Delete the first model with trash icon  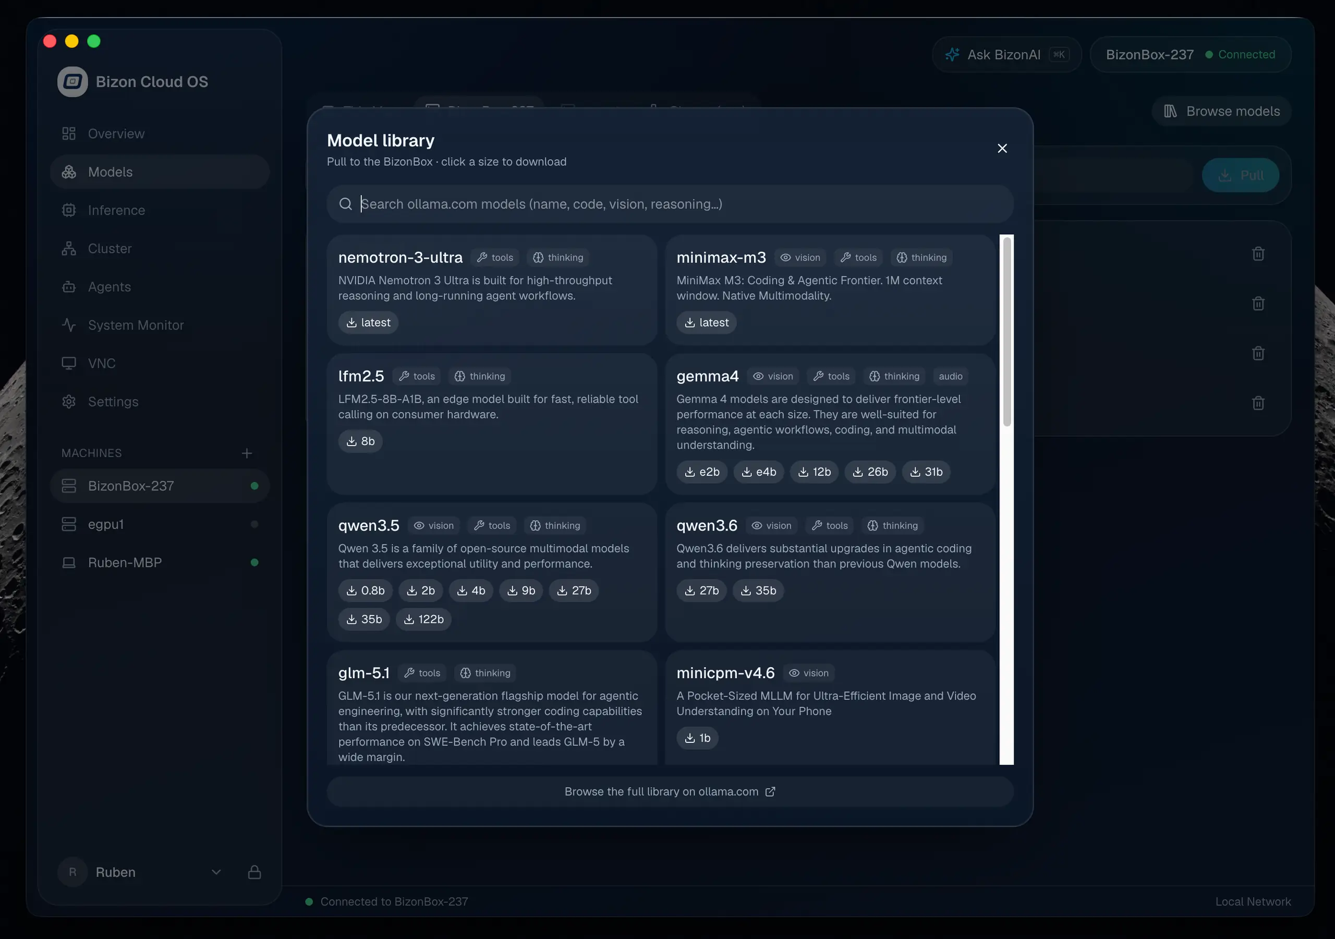pos(1258,254)
